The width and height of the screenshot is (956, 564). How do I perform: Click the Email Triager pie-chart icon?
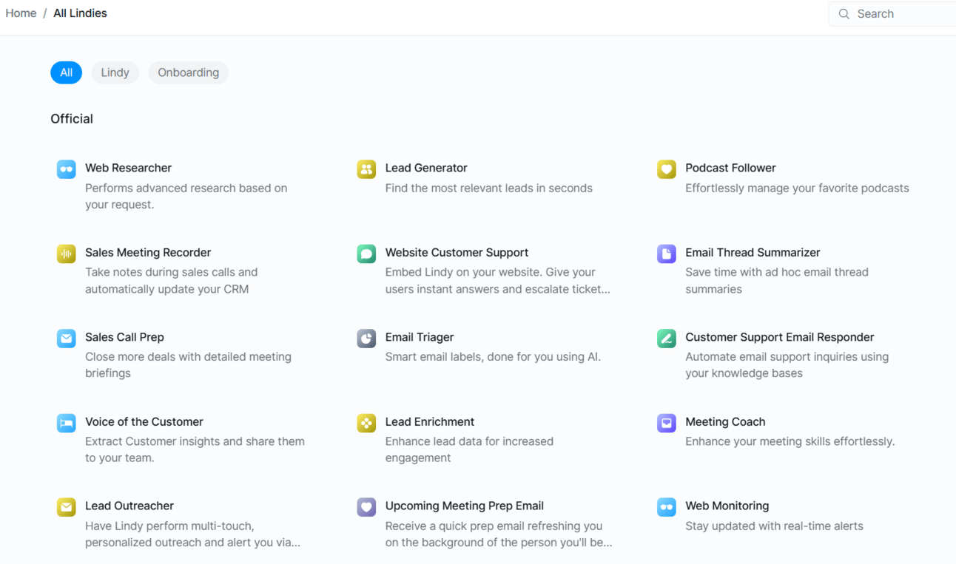[x=366, y=339]
